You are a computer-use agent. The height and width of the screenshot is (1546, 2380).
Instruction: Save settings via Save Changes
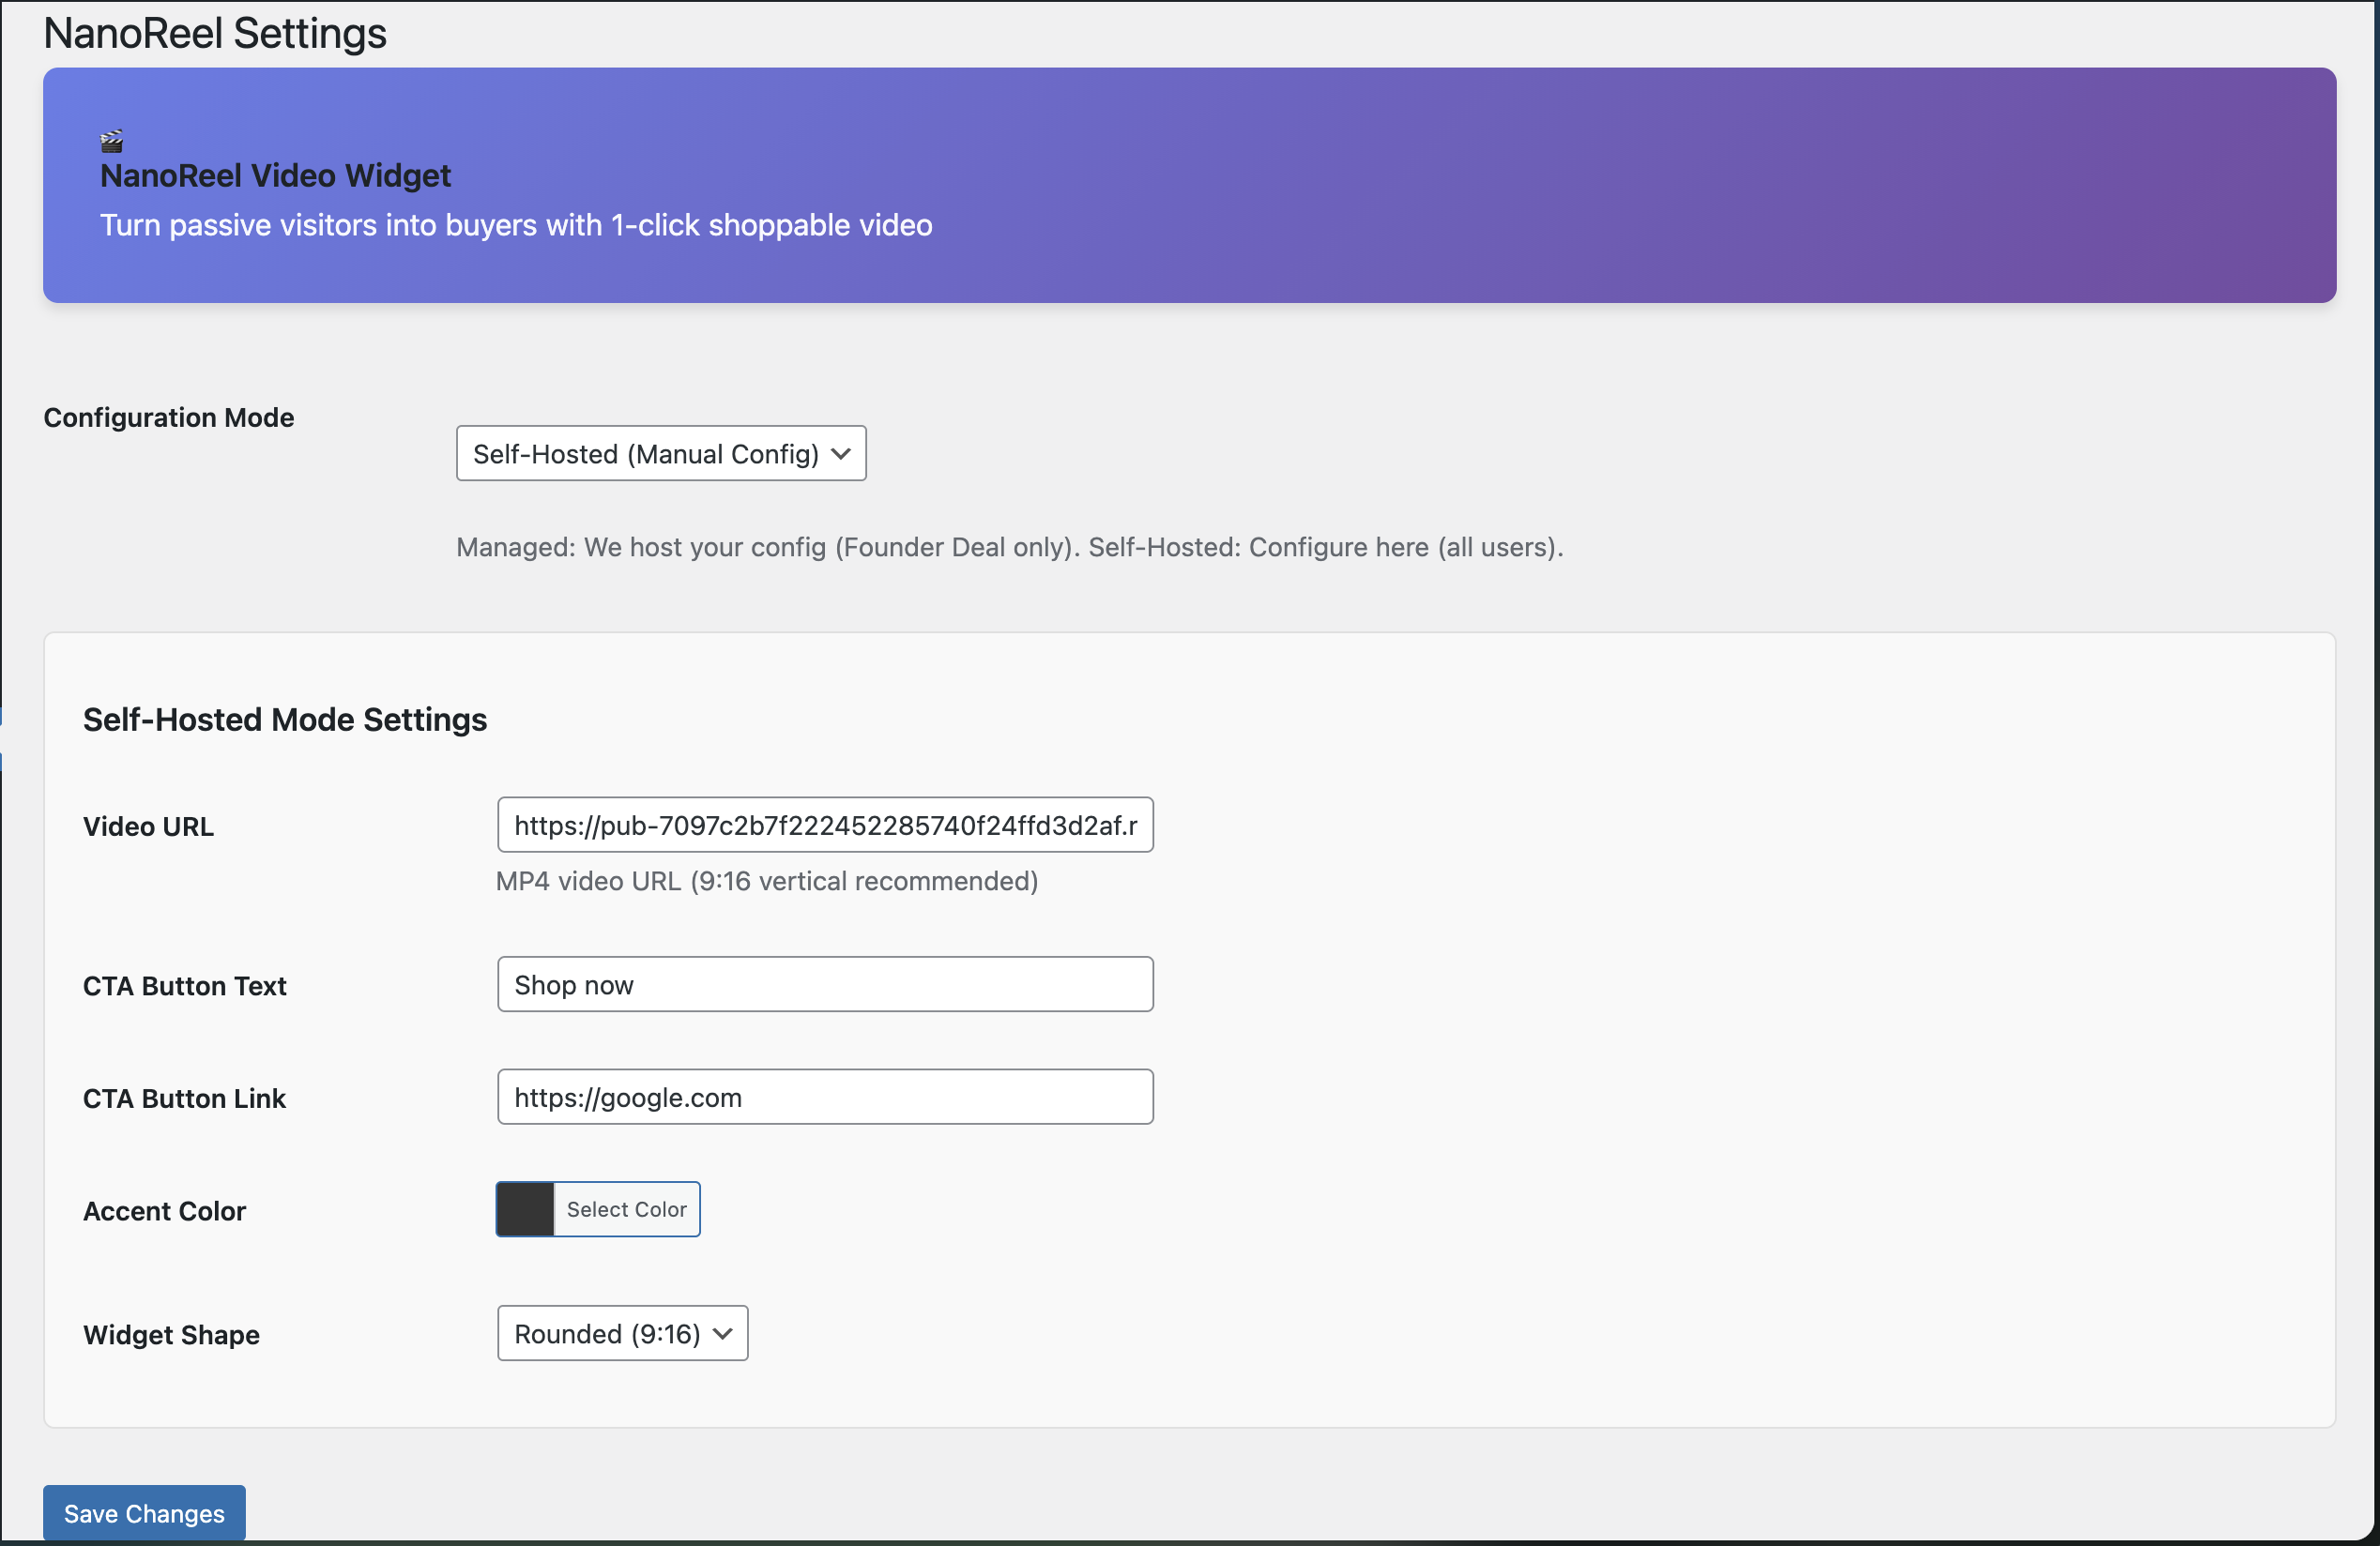(143, 1513)
